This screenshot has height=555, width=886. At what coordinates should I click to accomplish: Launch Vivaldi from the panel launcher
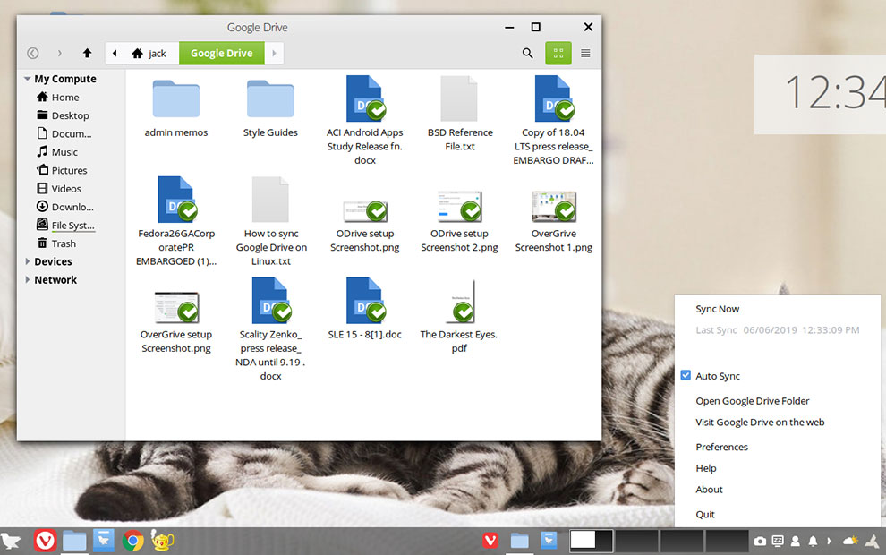[45, 541]
